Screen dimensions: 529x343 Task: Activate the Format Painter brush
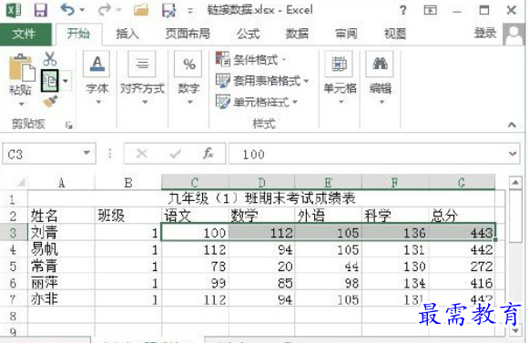coord(50,101)
